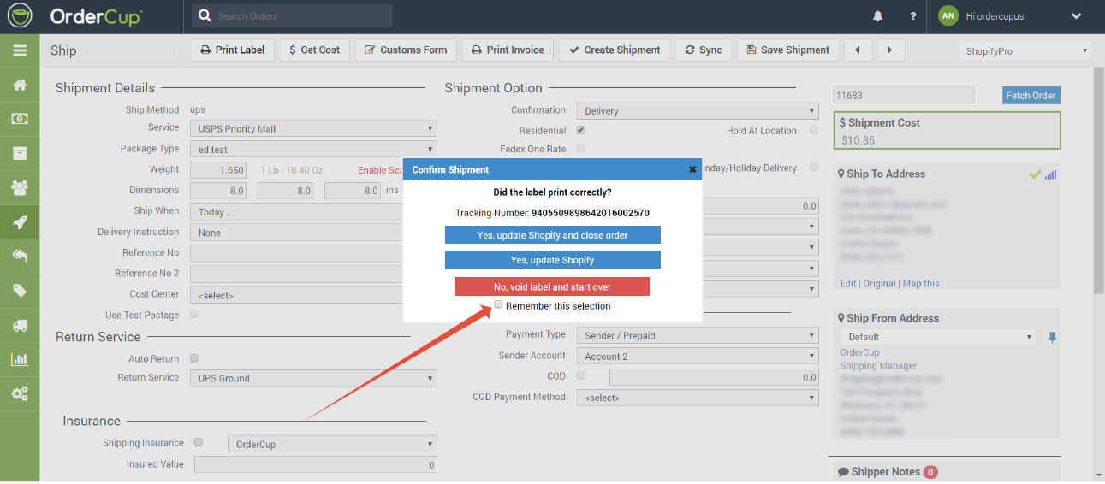Click Get Cost toolbar button
Screen dimensions: 1105x484
coord(314,50)
